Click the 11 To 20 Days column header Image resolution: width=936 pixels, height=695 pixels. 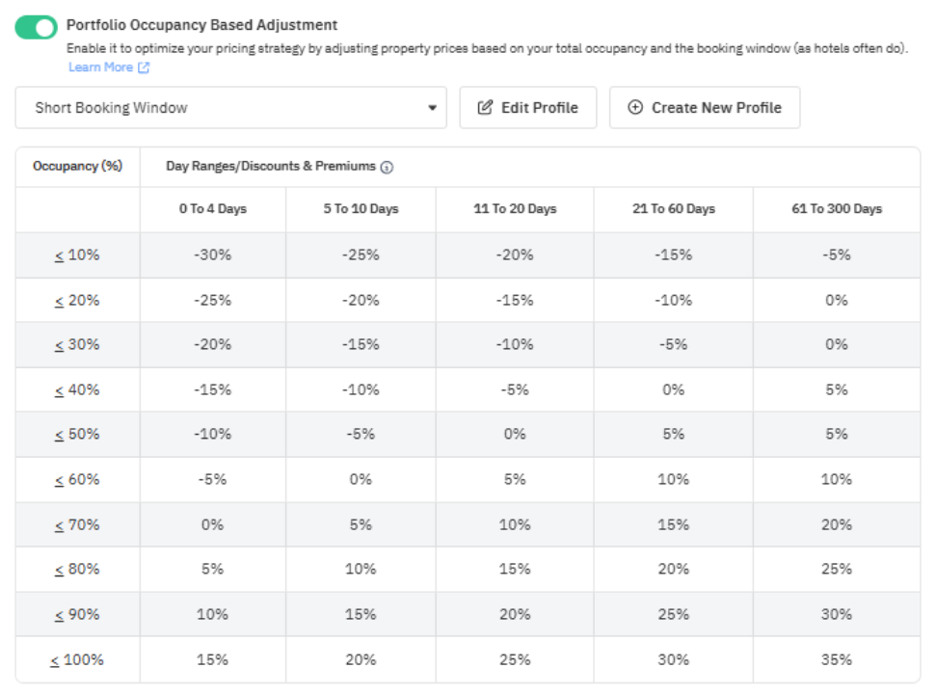515,209
